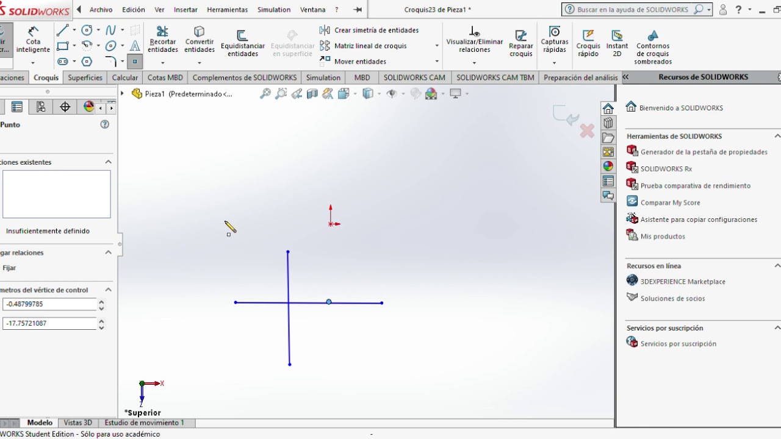Toggle Croquis rápido mode

588,44
